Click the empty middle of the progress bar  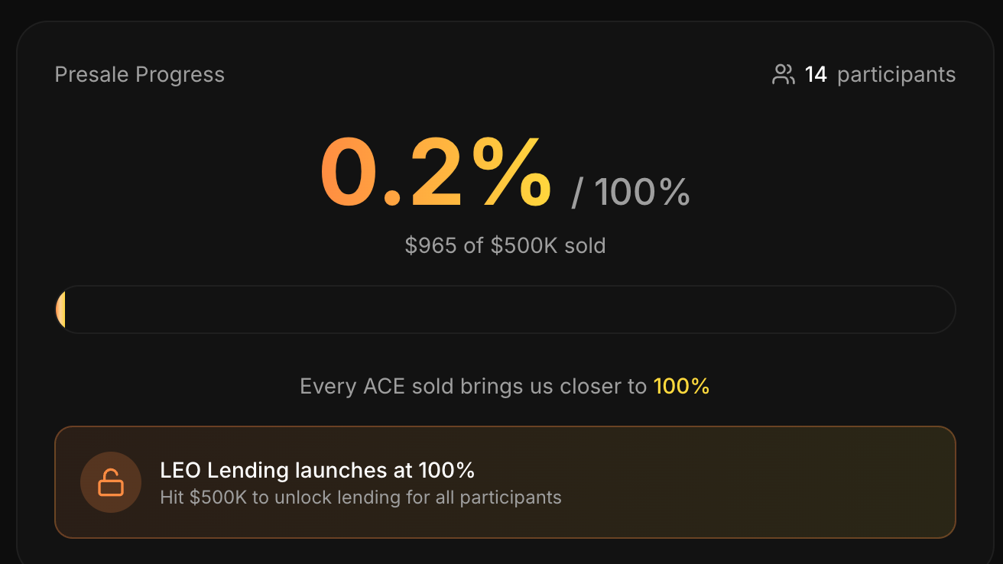505,310
